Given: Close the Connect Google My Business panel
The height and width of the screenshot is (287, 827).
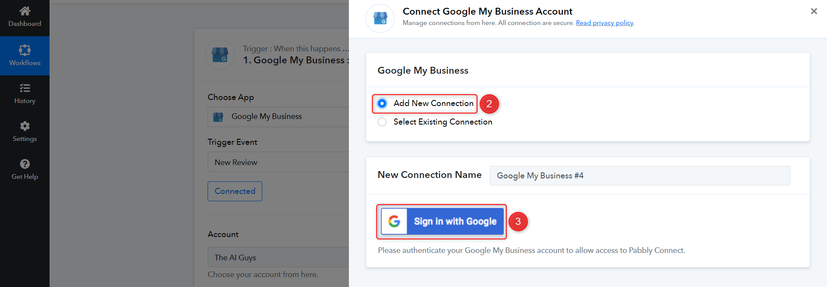Looking at the screenshot, I should 814,11.
